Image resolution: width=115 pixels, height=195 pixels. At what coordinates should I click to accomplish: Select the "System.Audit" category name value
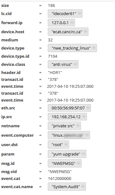click(x=66, y=187)
